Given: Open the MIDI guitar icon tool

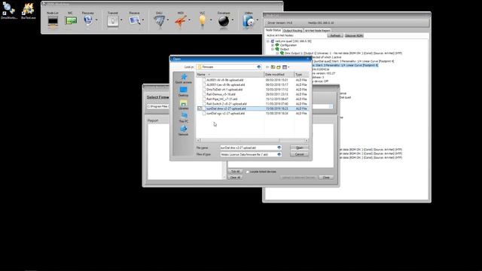Looking at the screenshot, I should (181, 22).
